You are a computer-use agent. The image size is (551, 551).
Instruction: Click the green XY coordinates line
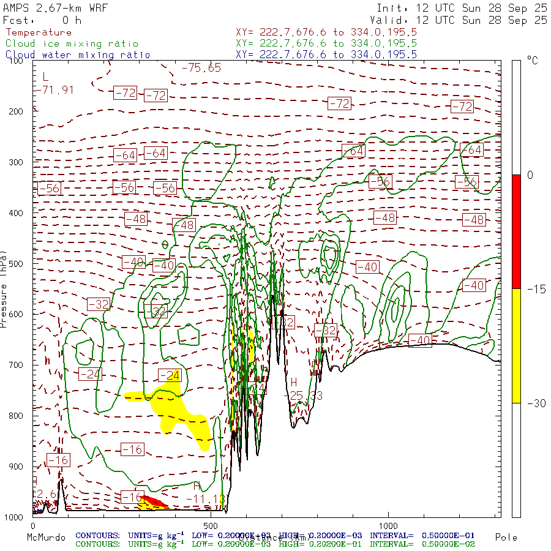[x=326, y=43]
